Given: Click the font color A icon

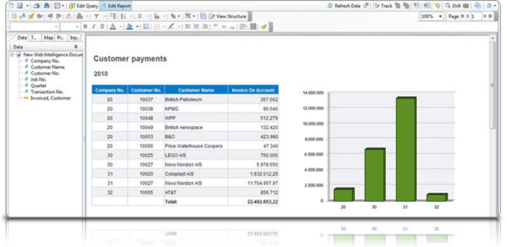Looking at the screenshot, I should [x=113, y=27].
